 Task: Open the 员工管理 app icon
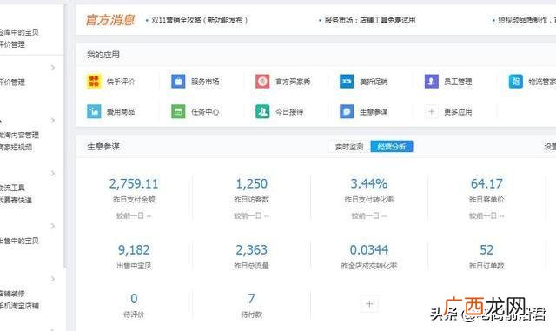click(432, 82)
